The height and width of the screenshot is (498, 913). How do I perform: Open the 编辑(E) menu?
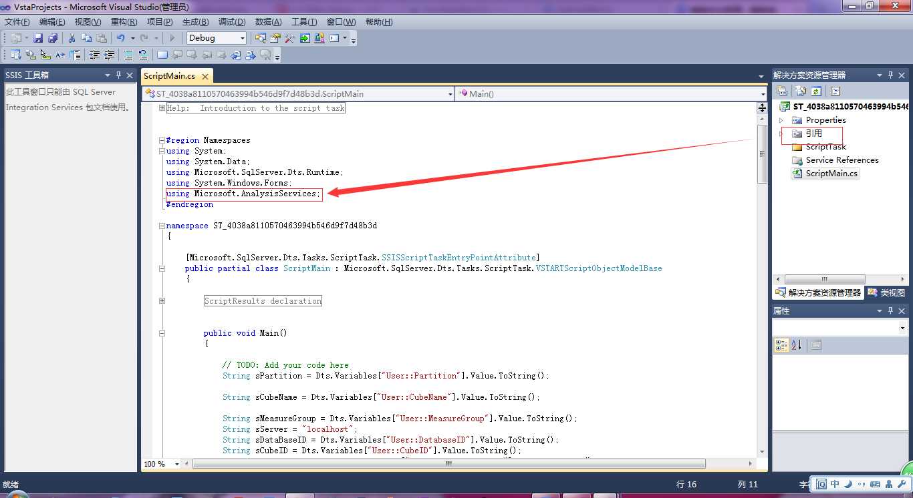52,22
